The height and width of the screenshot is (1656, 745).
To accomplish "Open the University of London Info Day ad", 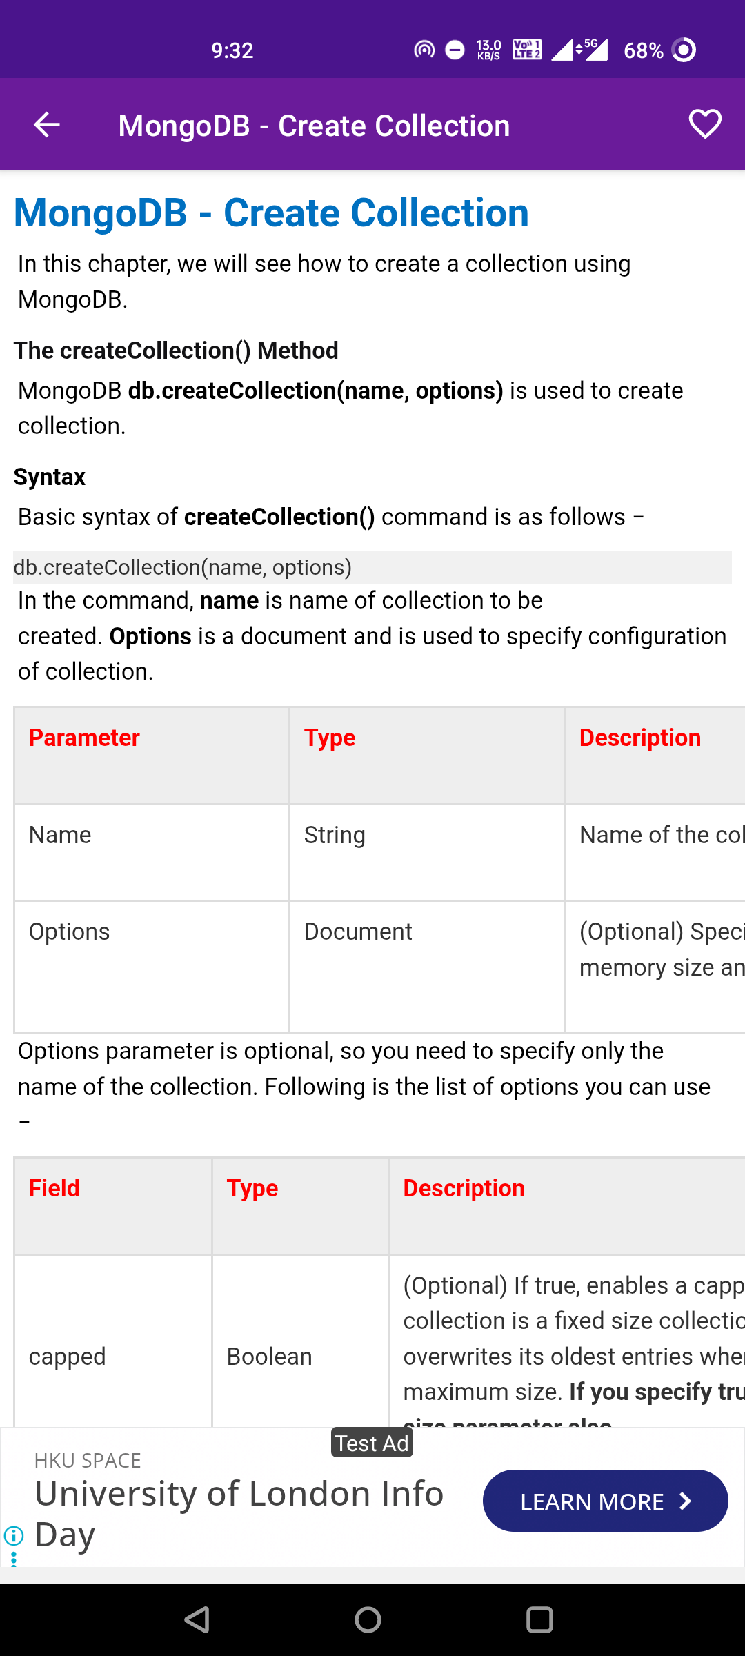I will [x=239, y=1512].
